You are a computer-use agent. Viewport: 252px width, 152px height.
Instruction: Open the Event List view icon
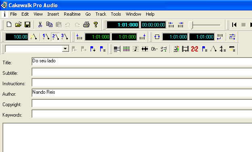tap(126, 49)
